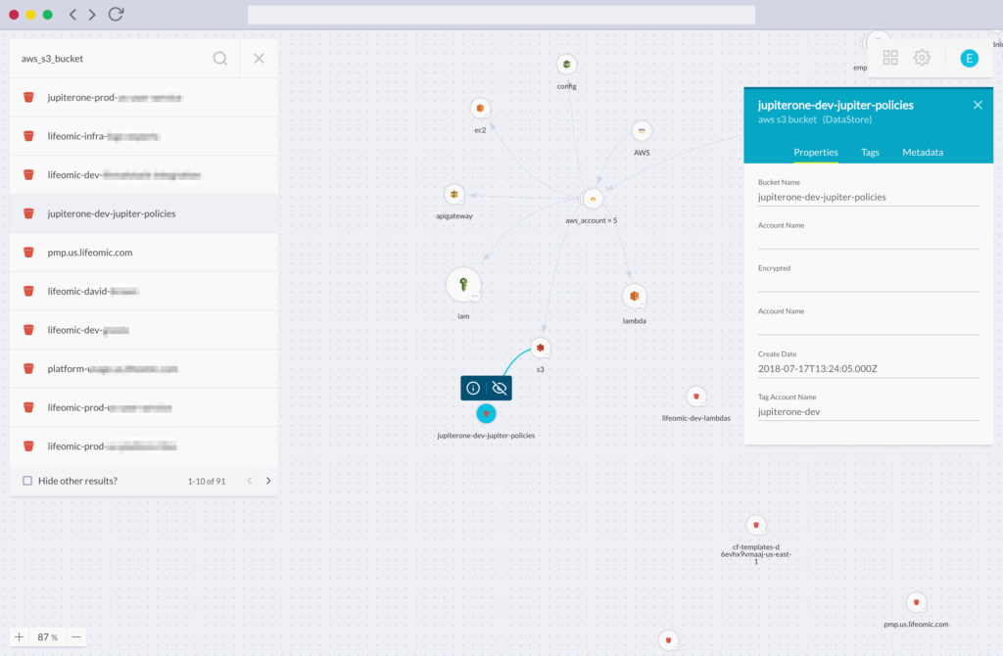Open the platform- result row
1003x656 pixels.
coord(144,369)
